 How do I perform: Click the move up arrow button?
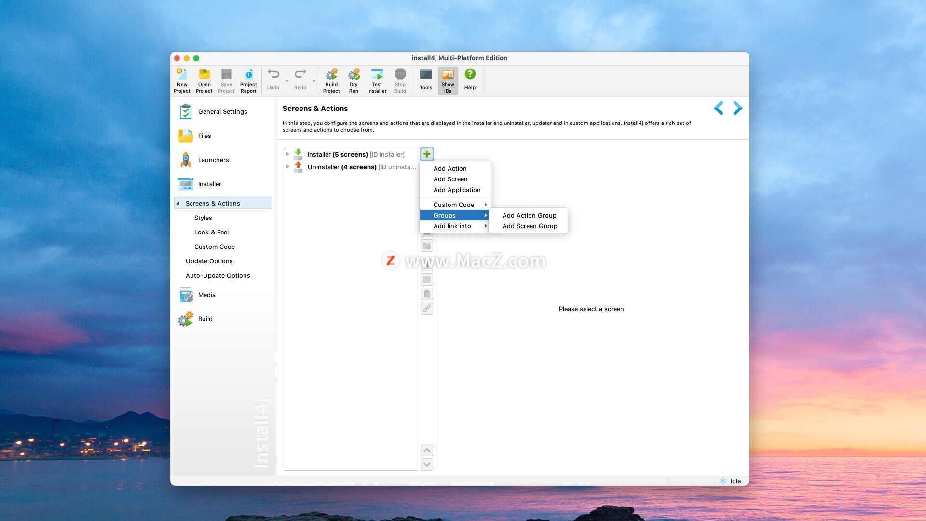pyautogui.click(x=427, y=450)
